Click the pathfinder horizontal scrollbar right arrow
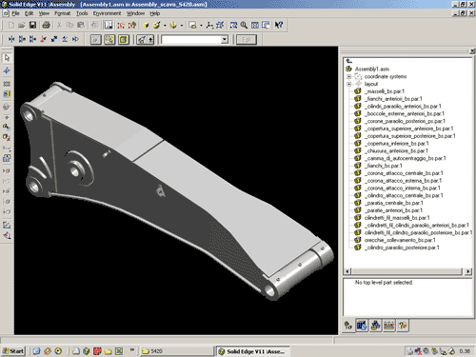 [x=468, y=271]
